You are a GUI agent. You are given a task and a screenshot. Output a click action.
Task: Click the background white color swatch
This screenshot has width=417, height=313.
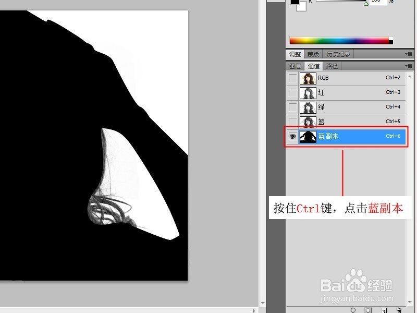[x=302, y=7]
